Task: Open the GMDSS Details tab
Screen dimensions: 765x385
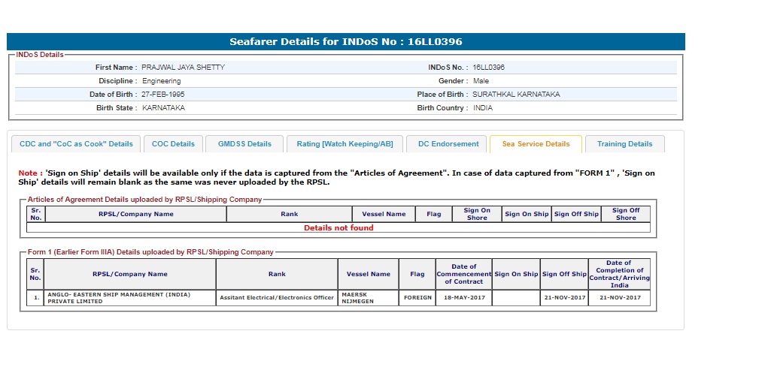Action: click(x=244, y=144)
